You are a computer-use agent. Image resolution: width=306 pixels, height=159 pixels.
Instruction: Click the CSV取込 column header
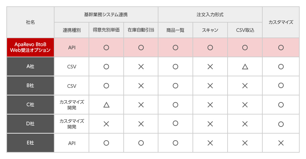click(245, 30)
